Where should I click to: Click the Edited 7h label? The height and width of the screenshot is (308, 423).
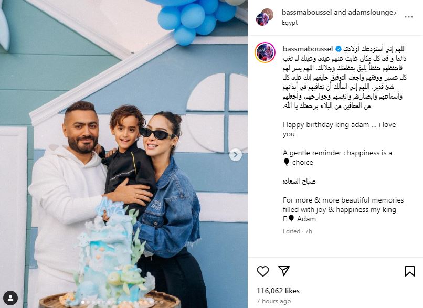[x=297, y=231]
